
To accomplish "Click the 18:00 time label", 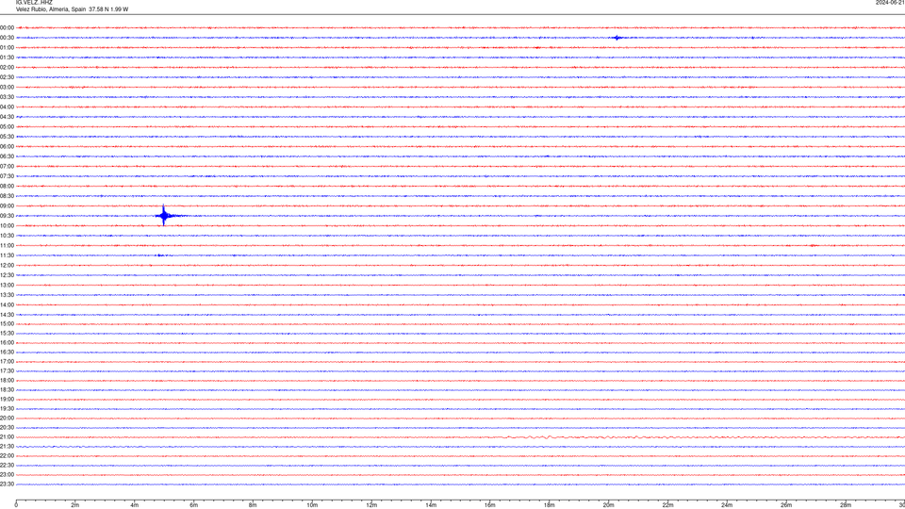I will 7,381.
